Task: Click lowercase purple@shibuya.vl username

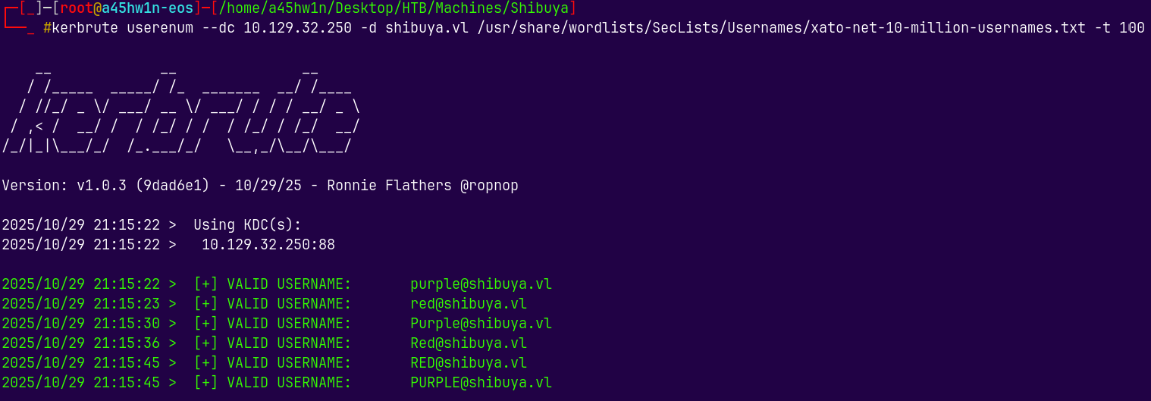Action: pos(481,284)
